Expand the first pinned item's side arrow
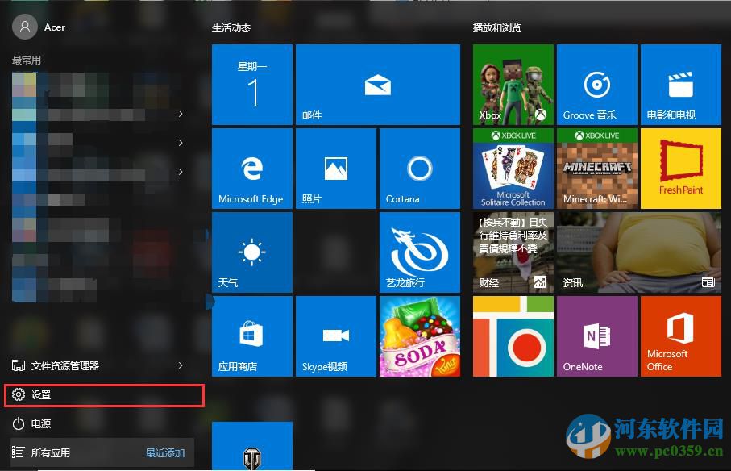Image resolution: width=731 pixels, height=471 pixels. coord(181,115)
